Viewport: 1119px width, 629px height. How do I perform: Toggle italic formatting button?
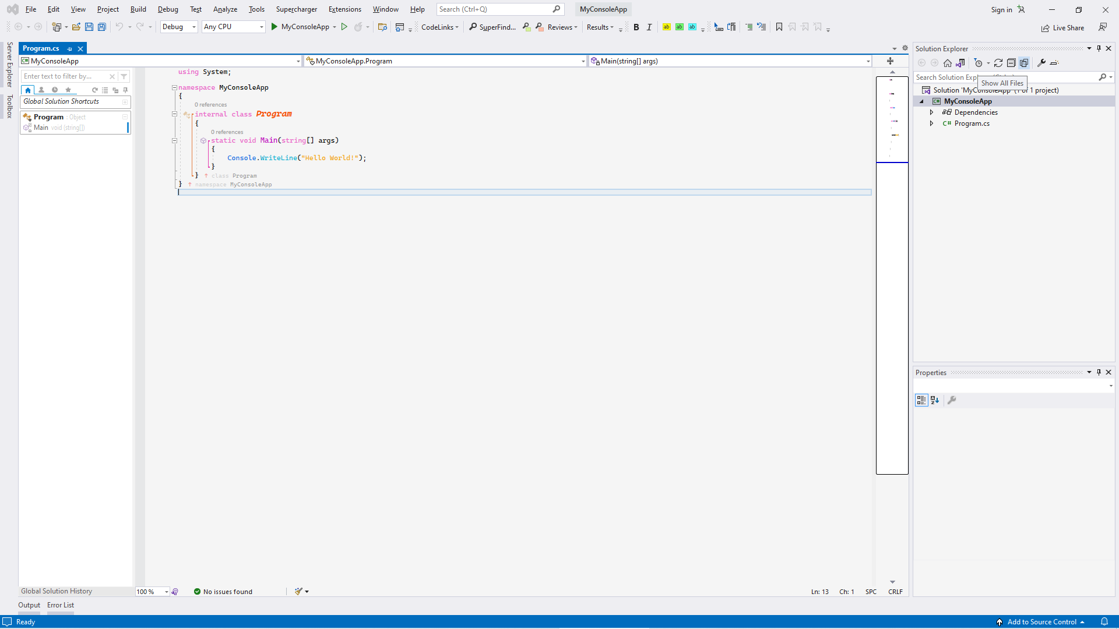click(x=649, y=27)
